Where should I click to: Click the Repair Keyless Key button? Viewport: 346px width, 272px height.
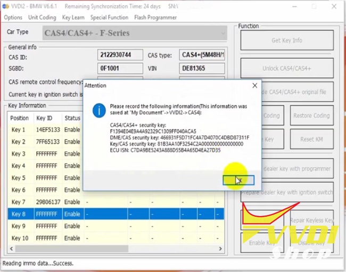pyautogui.click(x=311, y=220)
